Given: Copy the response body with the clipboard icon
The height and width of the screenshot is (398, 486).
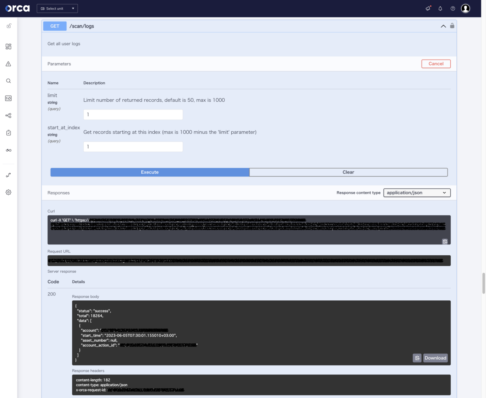Looking at the screenshot, I should (417, 357).
